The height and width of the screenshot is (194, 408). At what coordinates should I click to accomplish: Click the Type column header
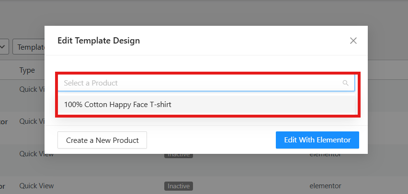tap(27, 70)
